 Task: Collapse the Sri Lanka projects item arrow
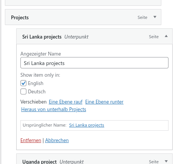(166, 36)
